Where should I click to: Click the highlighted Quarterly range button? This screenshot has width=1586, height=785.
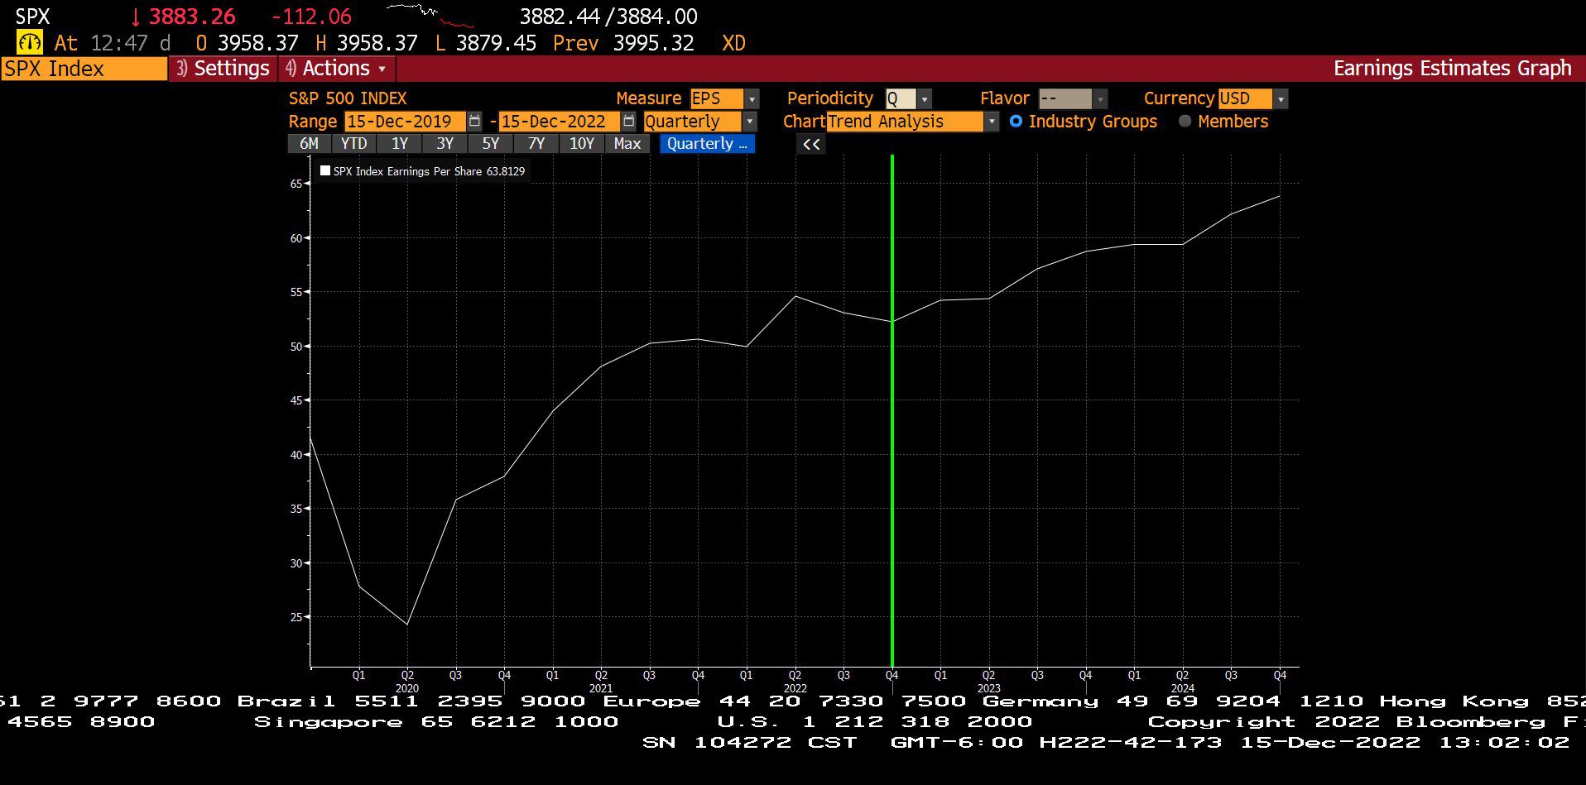pos(707,144)
